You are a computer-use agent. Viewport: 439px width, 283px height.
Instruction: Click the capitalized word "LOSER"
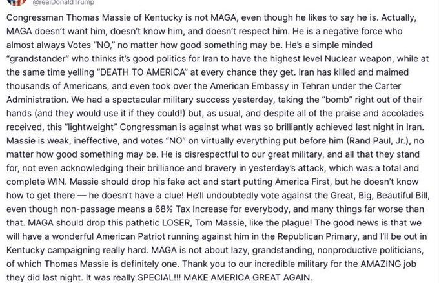point(176,223)
